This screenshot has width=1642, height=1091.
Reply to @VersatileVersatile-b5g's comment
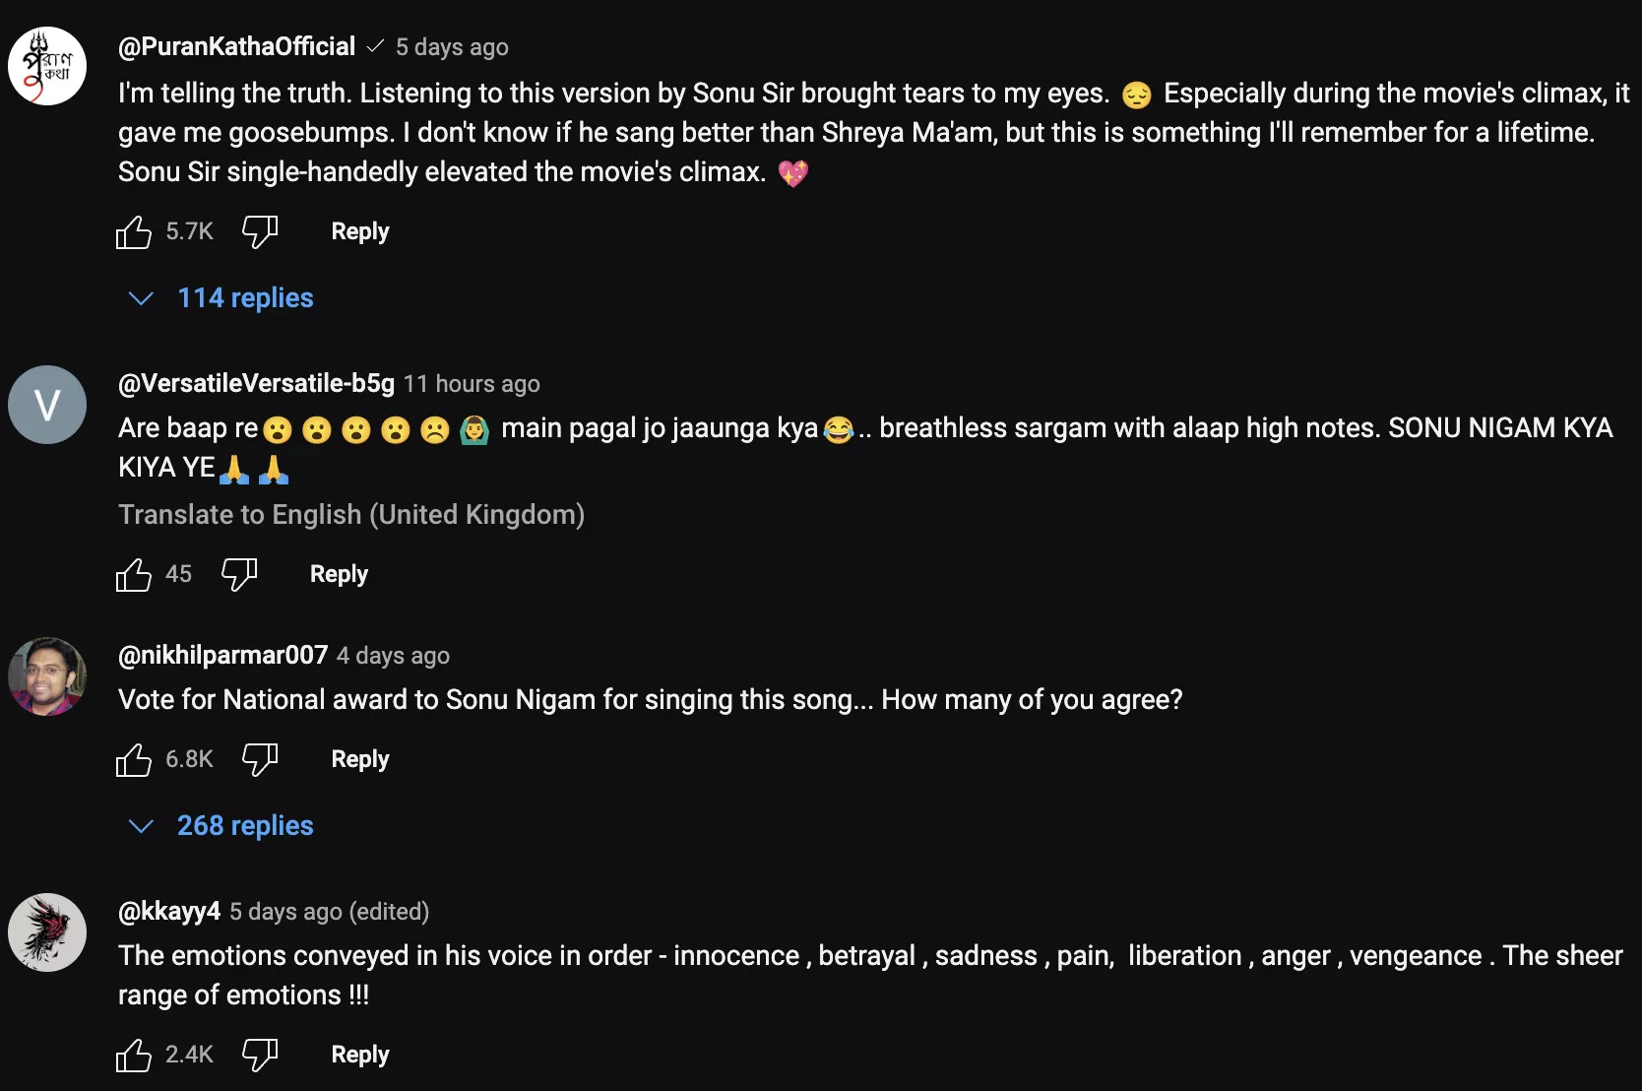click(339, 575)
